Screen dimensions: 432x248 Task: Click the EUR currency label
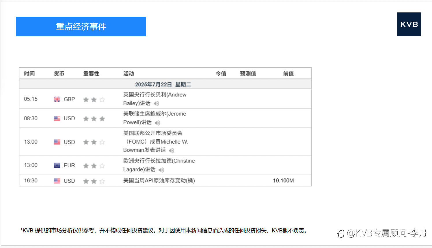click(x=69, y=166)
